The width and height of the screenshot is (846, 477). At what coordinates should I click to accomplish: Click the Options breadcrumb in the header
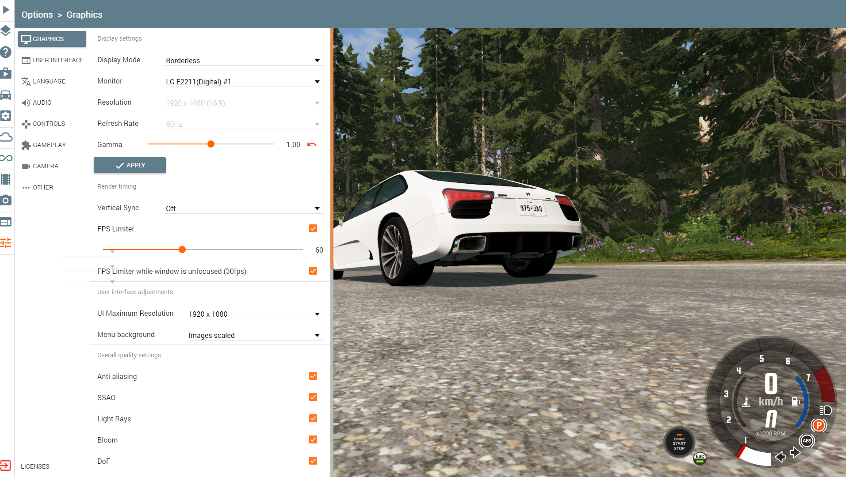(37, 15)
